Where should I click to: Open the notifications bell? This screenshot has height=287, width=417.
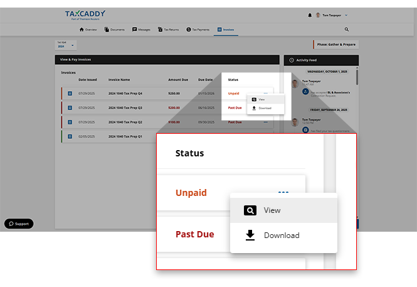pos(310,15)
